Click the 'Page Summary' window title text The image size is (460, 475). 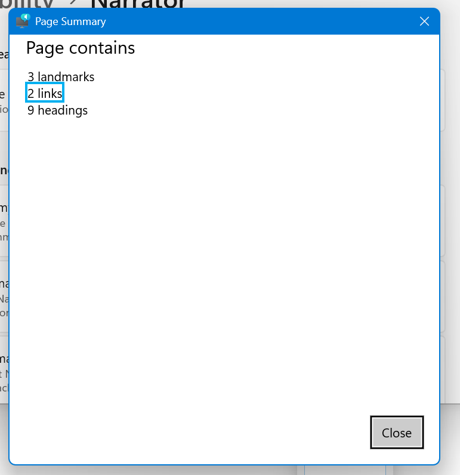click(x=70, y=21)
